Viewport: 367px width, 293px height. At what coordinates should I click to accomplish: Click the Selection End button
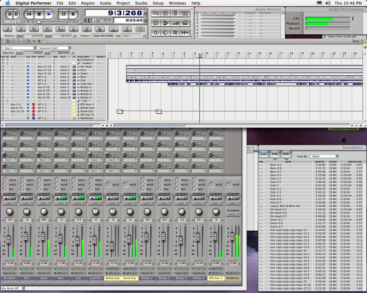click(47, 53)
